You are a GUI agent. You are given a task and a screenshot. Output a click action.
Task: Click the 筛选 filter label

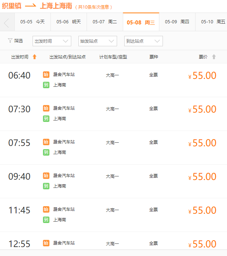(x=18, y=41)
